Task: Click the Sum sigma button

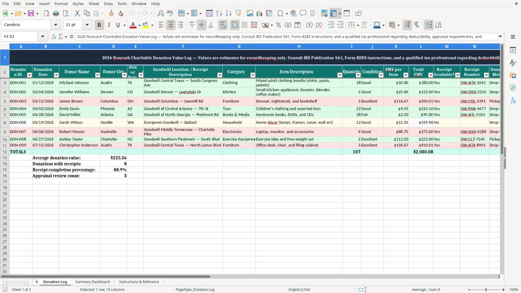Action: pyautogui.click(x=60, y=36)
